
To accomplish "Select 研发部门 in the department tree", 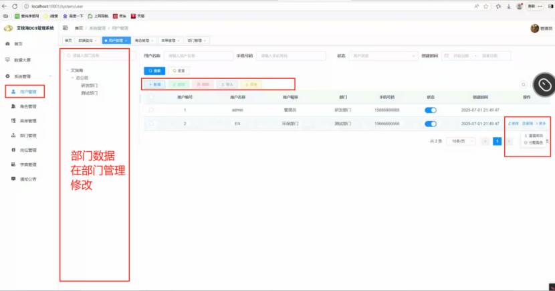I will [x=89, y=86].
